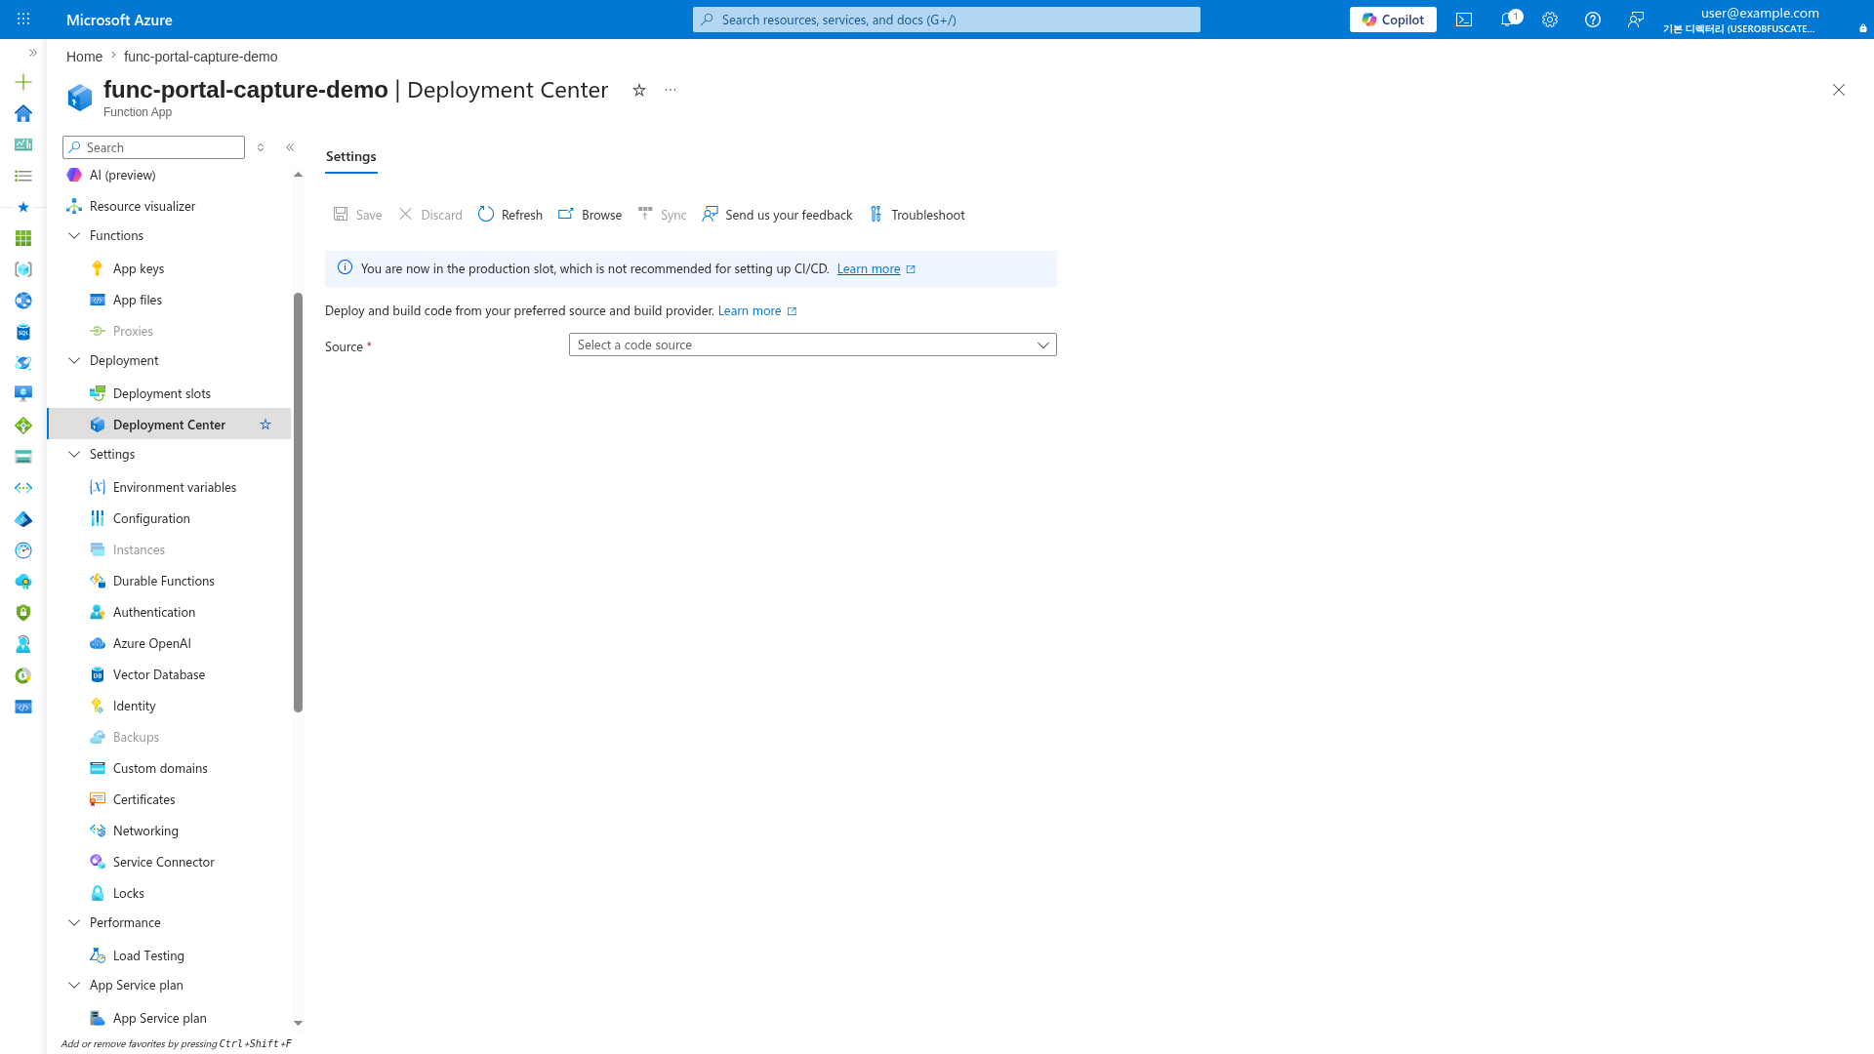Viewport: 1874px width, 1054px height.
Task: Click func-portal-capture-demo breadcrumb link
Action: coord(200,57)
